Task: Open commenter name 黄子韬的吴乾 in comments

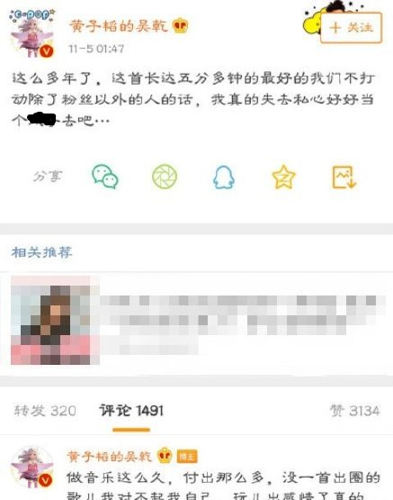Action: click(109, 457)
